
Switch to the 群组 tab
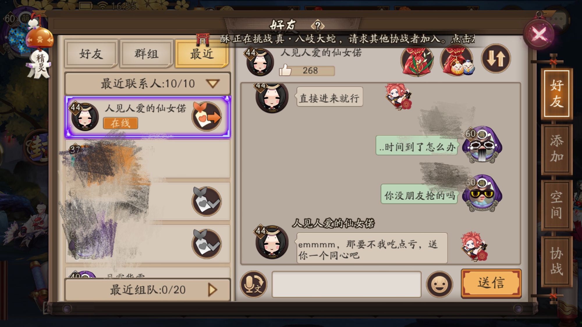146,54
